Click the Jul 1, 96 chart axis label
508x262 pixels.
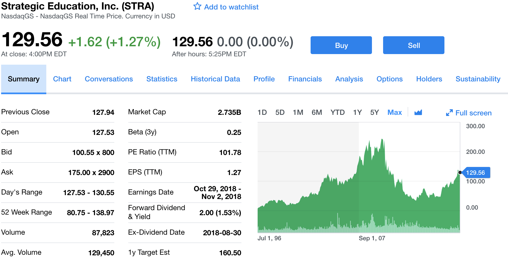click(x=269, y=238)
